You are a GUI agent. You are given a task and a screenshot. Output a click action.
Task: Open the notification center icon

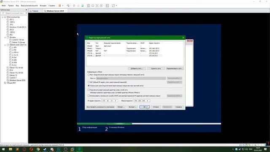265,149
